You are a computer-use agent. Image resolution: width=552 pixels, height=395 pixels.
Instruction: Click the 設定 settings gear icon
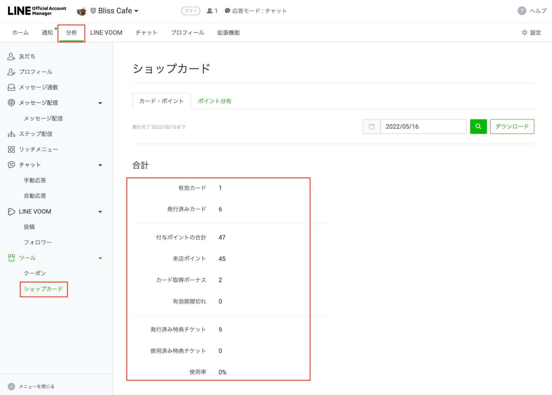tap(524, 32)
